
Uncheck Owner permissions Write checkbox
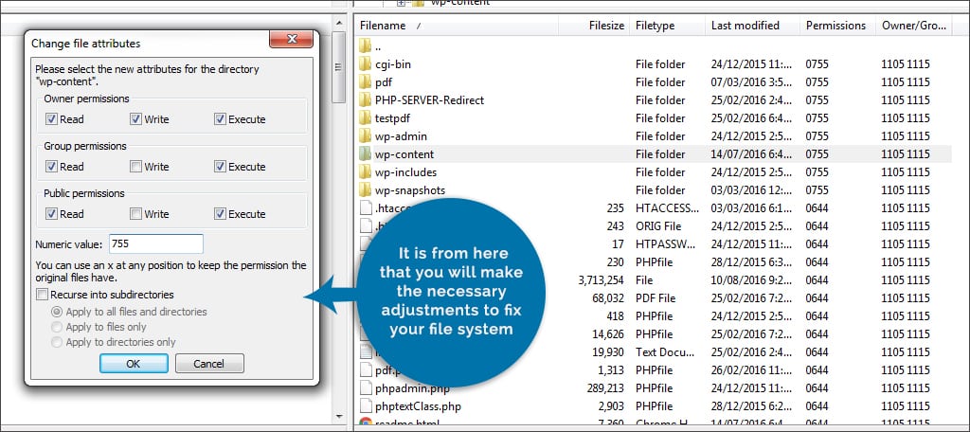[135, 118]
